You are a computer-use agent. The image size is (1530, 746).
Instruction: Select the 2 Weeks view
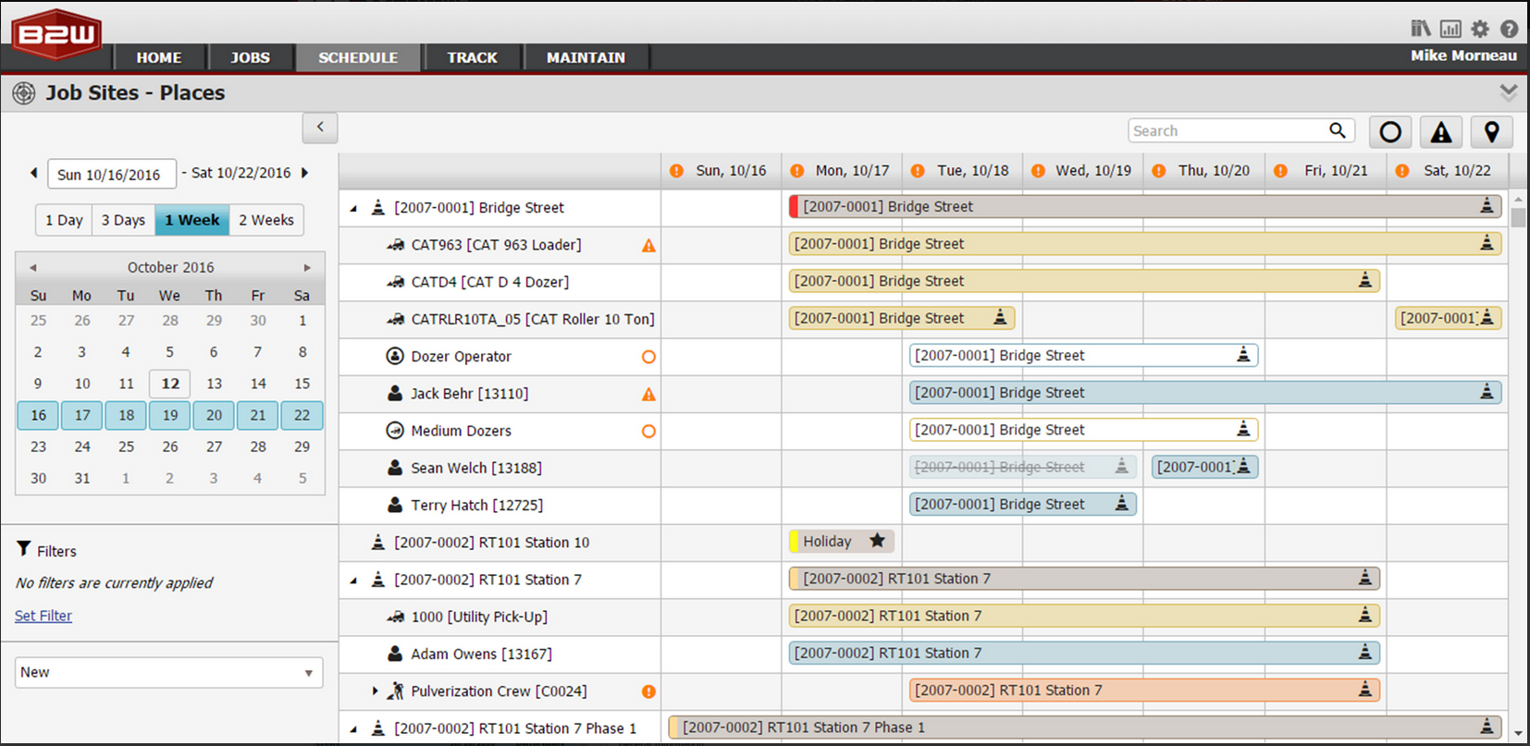coord(266,220)
